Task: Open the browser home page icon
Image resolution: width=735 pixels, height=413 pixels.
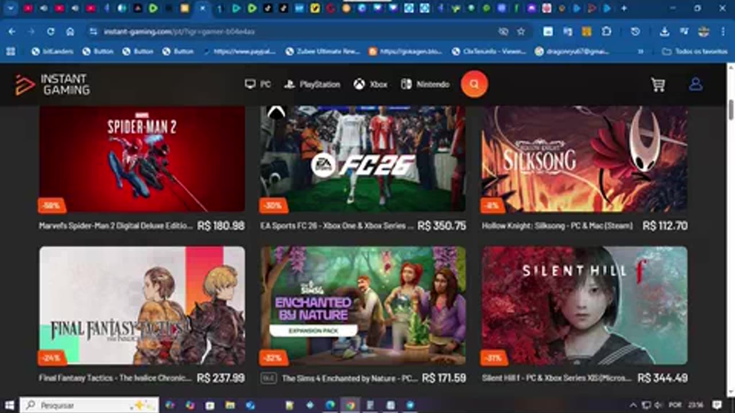Action: 70,32
